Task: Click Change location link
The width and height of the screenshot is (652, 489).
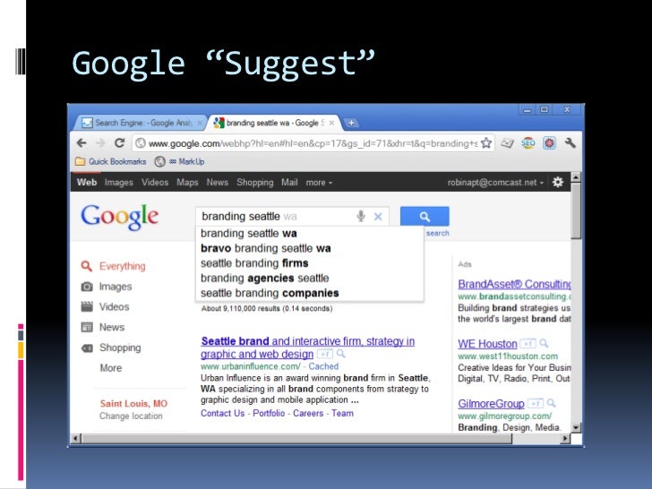Action: (x=131, y=416)
